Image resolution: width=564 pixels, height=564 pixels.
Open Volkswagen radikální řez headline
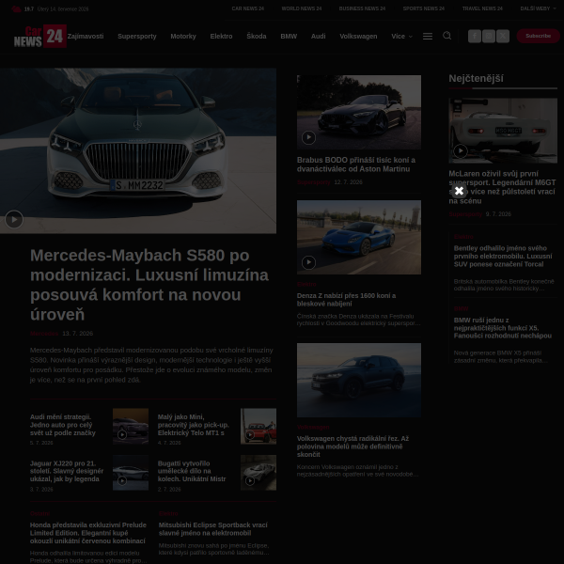pos(352,446)
